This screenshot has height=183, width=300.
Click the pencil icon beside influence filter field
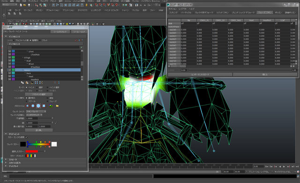pos(81,47)
